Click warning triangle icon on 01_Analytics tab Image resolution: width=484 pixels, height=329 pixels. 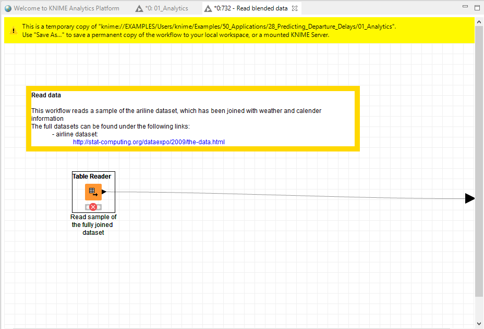click(139, 9)
